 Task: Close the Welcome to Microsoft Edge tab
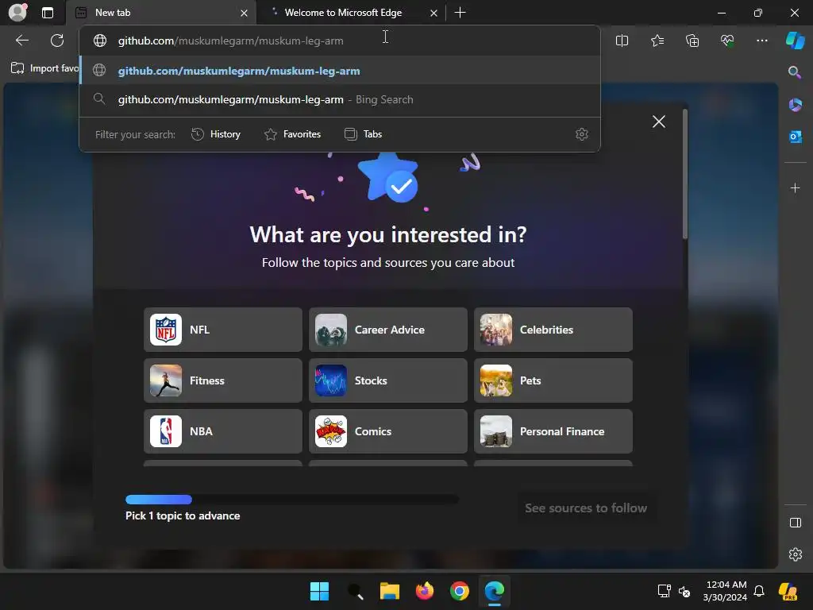tap(433, 13)
